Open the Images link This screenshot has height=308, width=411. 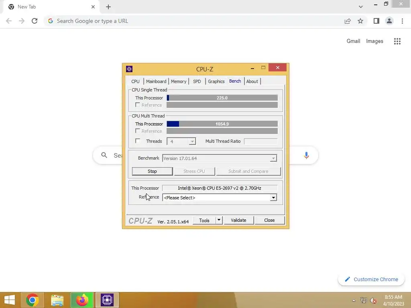point(374,41)
